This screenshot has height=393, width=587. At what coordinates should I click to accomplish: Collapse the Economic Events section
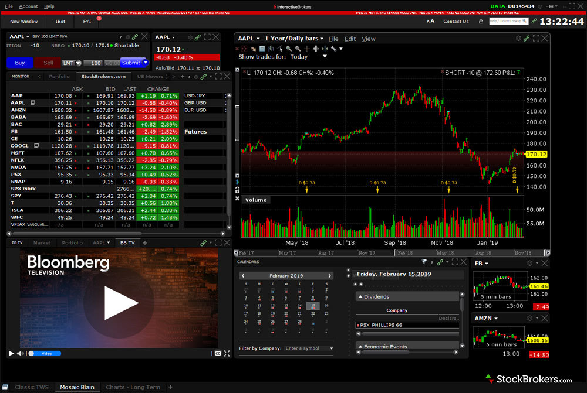point(360,347)
